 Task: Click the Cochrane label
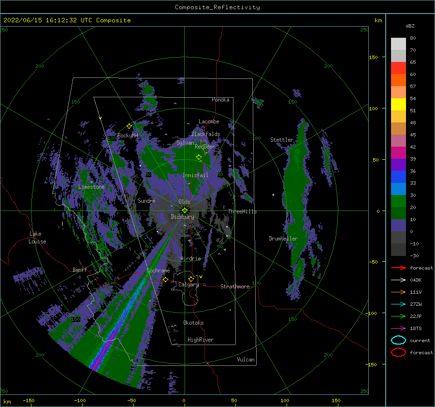coord(158,271)
